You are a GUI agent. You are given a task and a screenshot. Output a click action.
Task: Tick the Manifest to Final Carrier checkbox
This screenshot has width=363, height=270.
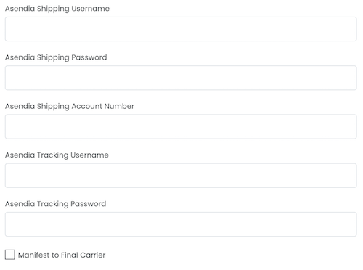tap(10, 255)
